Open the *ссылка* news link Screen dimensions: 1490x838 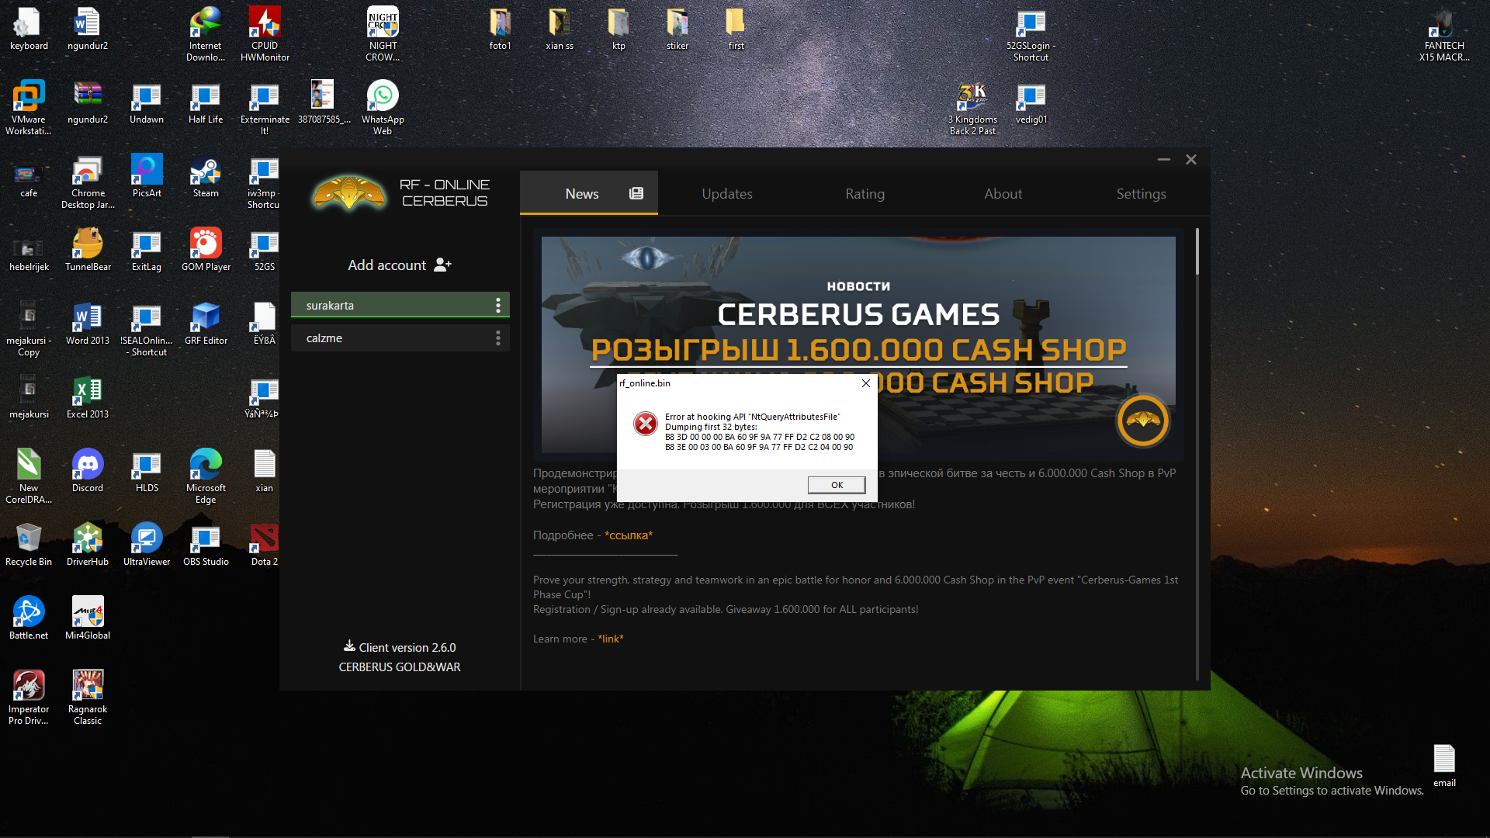point(629,535)
